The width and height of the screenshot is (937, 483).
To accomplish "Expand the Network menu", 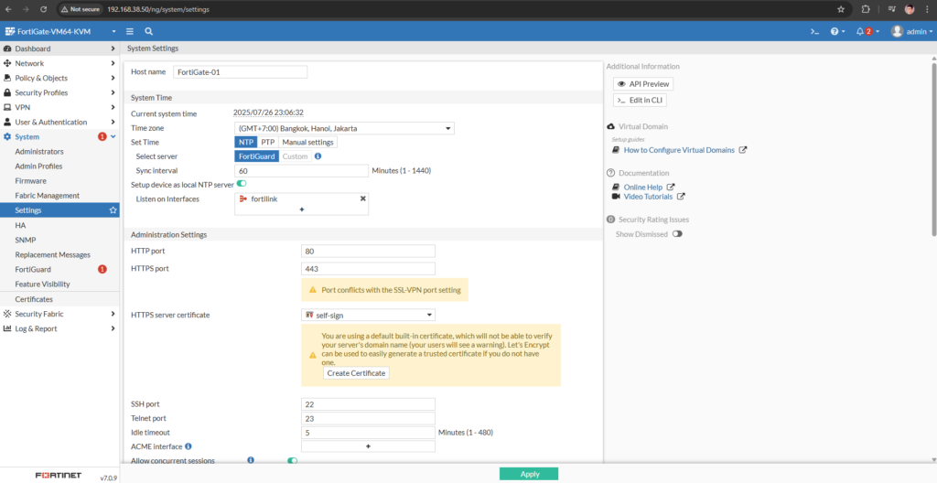I will (x=59, y=63).
